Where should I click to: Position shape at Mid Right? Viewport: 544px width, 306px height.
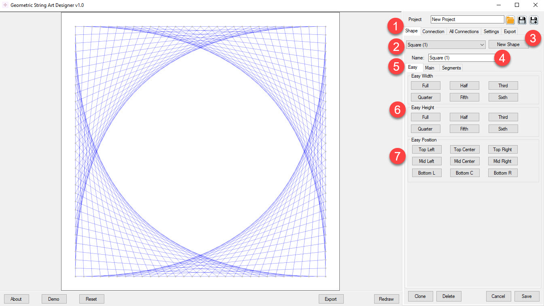click(x=503, y=161)
